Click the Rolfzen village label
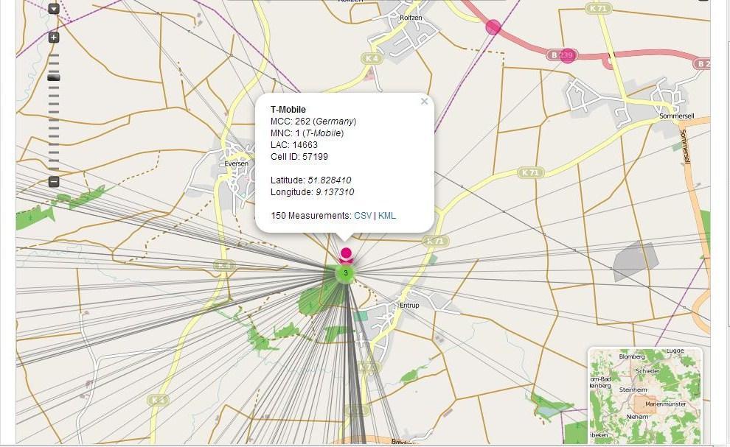The width and height of the screenshot is (730, 447). (411, 18)
